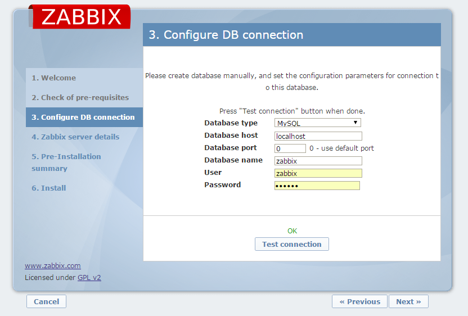
Task: Select step 3. Configure DB connection
Action: (x=84, y=118)
